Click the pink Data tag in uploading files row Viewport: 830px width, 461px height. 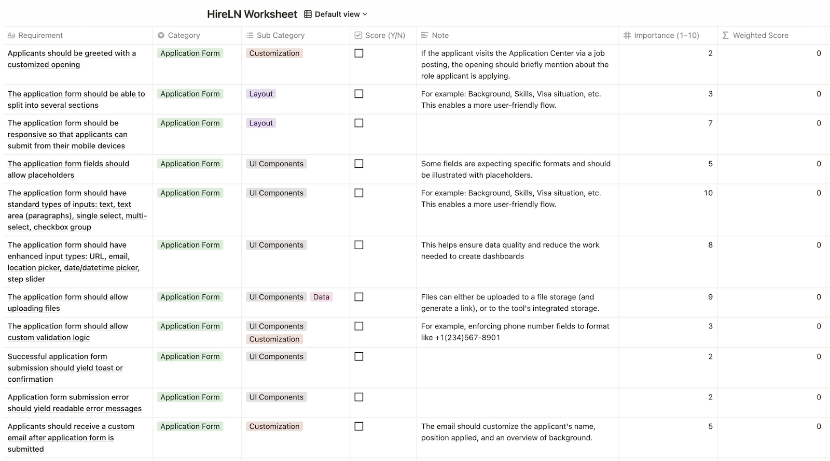coord(321,297)
